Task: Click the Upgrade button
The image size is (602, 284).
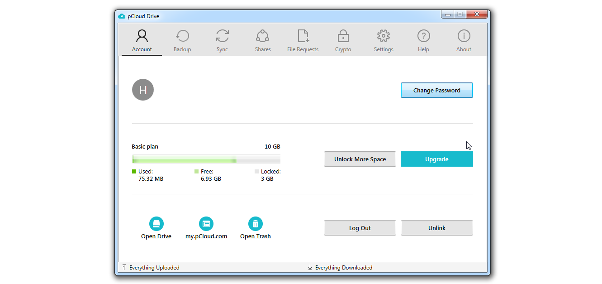Action: point(437,159)
